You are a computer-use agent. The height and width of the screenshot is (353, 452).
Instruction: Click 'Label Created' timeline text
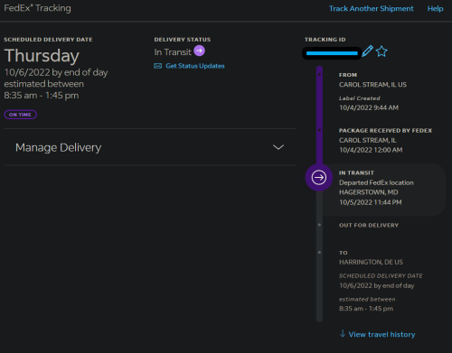coord(360,98)
